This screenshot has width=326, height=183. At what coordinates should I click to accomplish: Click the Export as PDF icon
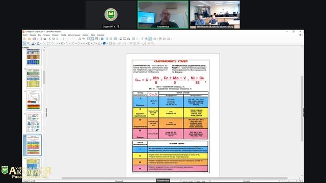(41, 39)
